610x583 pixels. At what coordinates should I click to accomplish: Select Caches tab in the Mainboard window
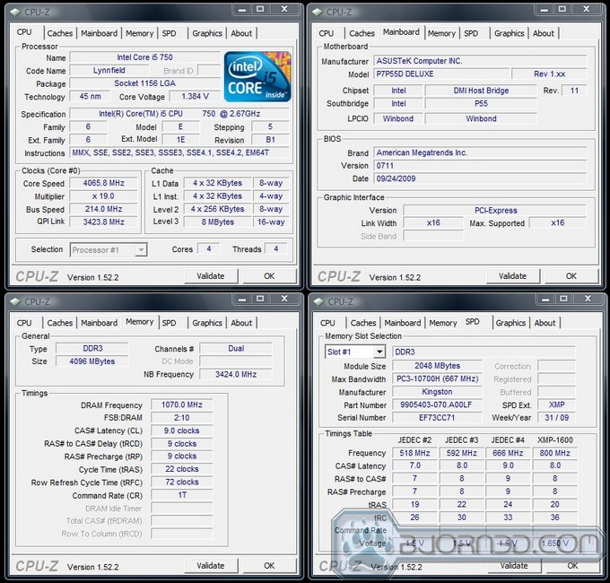click(362, 33)
